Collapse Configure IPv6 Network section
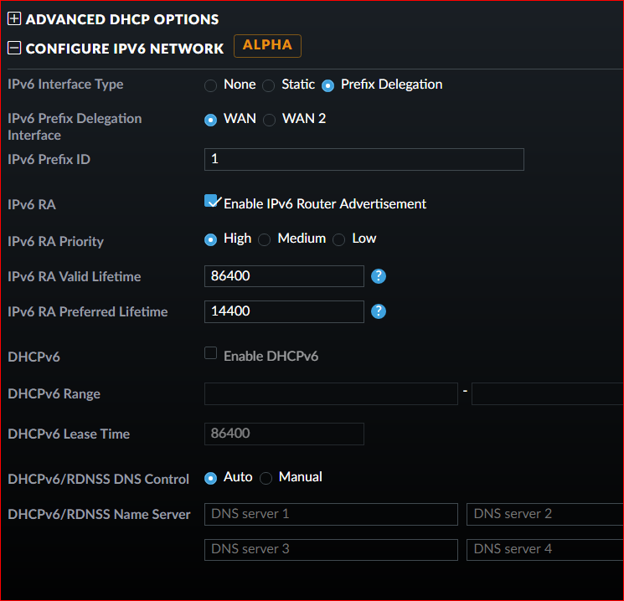This screenshot has height=601, width=624. [x=14, y=48]
